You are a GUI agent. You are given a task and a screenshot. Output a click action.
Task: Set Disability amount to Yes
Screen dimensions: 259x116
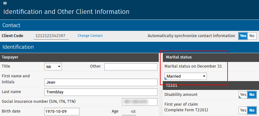(243, 95)
